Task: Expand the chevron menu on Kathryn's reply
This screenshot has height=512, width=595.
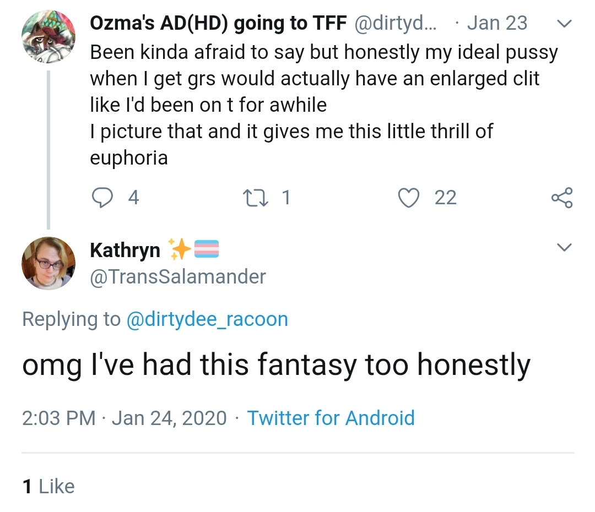Action: click(x=564, y=247)
